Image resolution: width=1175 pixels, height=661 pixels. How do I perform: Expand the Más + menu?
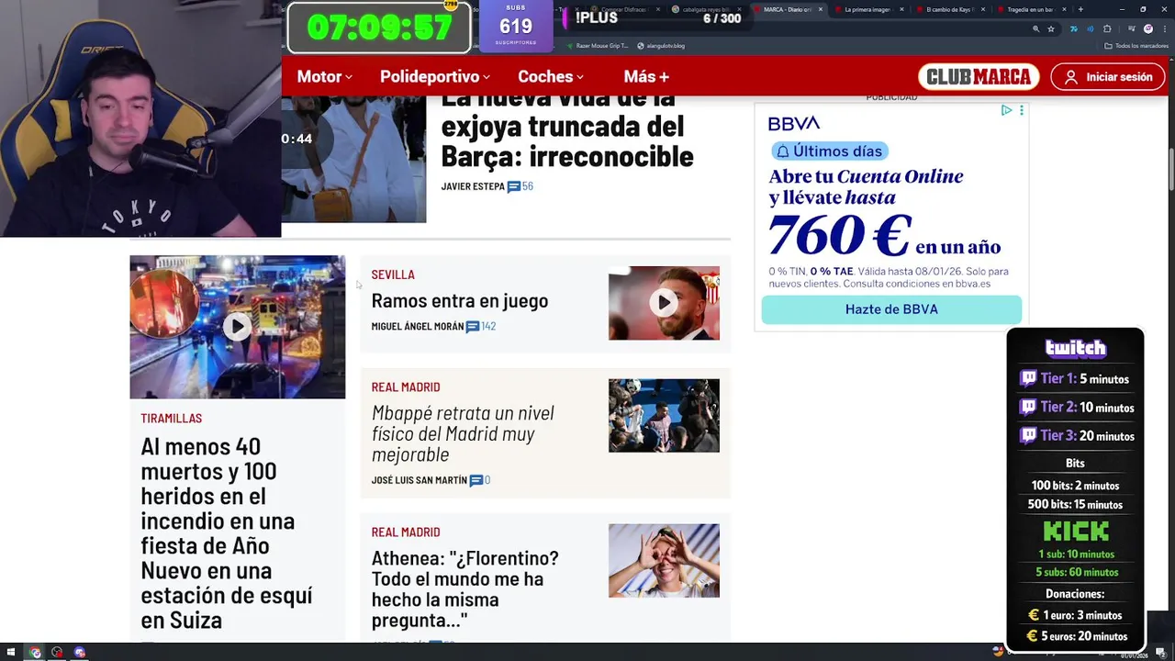point(646,77)
